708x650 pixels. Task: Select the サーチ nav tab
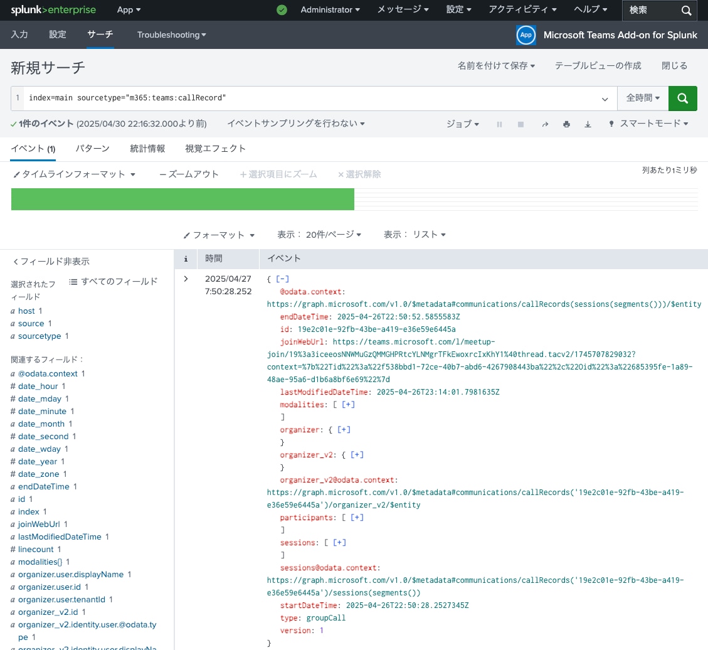100,35
